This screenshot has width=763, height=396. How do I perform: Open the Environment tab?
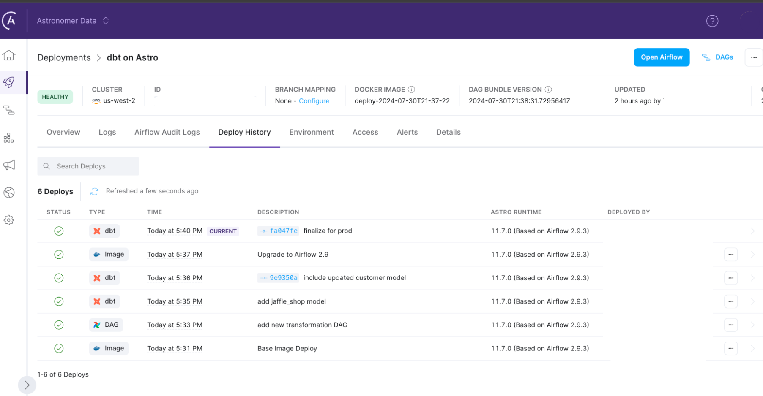312,132
